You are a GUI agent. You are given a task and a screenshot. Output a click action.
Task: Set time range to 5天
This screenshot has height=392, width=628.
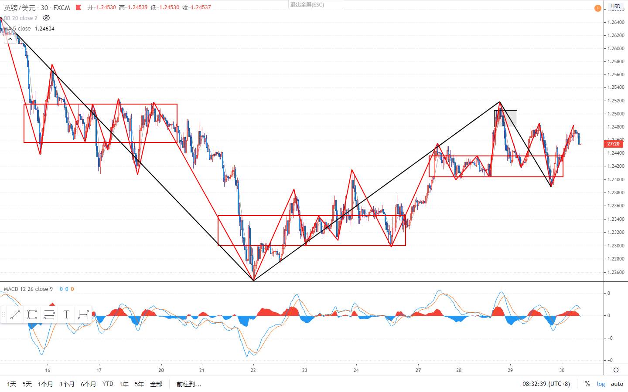point(27,384)
